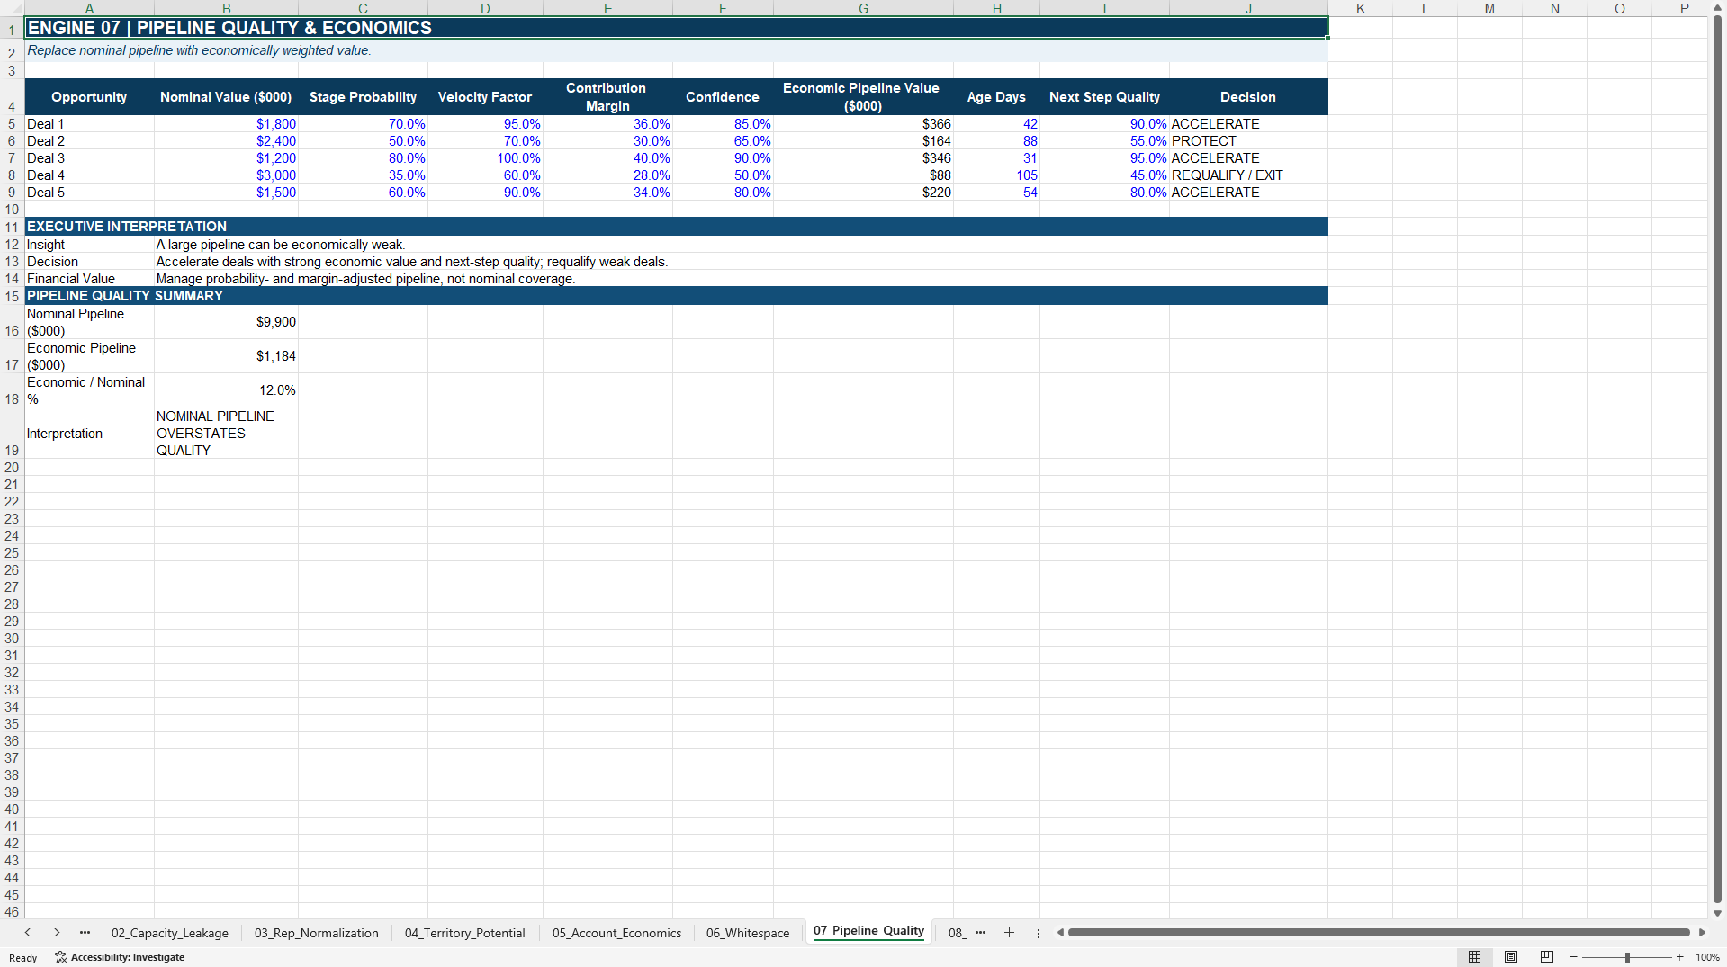Select Deal 4 age days 105
1727x967 pixels.
point(996,175)
